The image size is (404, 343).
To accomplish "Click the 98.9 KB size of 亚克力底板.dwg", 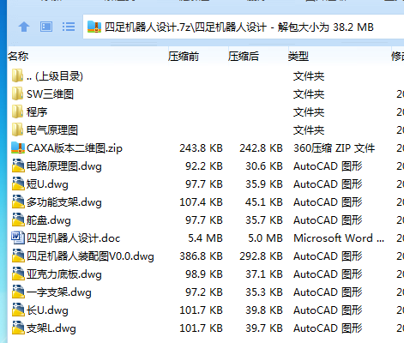I will [x=204, y=274].
